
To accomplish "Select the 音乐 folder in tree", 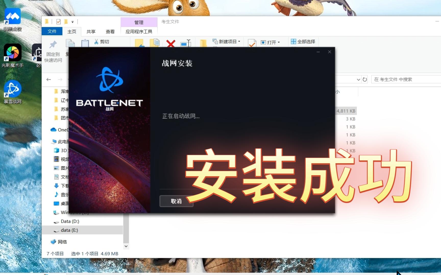I will (x=61, y=195).
